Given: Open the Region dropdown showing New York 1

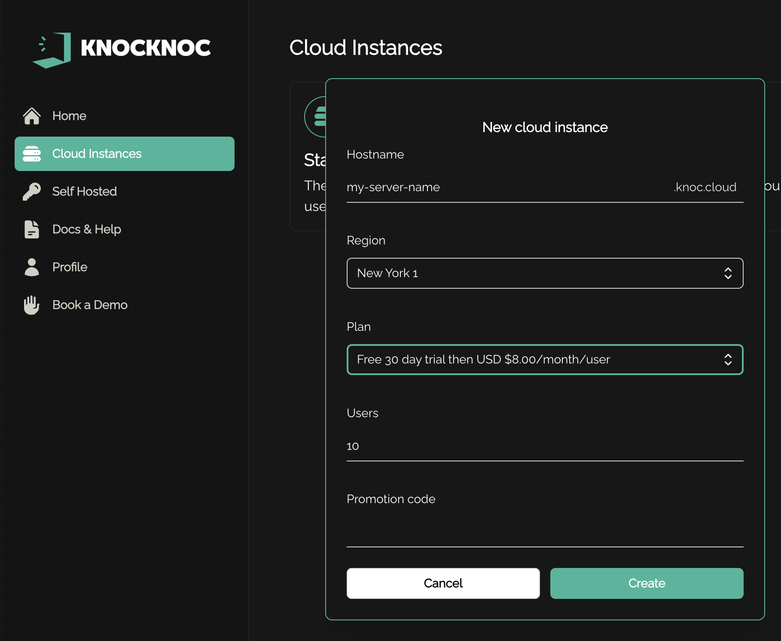Looking at the screenshot, I should click(545, 273).
